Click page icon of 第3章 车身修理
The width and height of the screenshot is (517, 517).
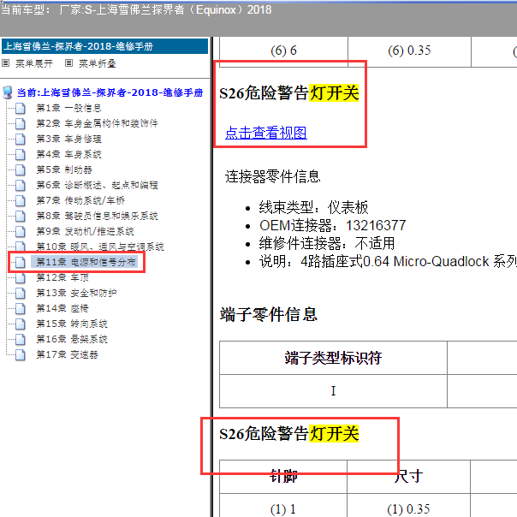(21, 139)
